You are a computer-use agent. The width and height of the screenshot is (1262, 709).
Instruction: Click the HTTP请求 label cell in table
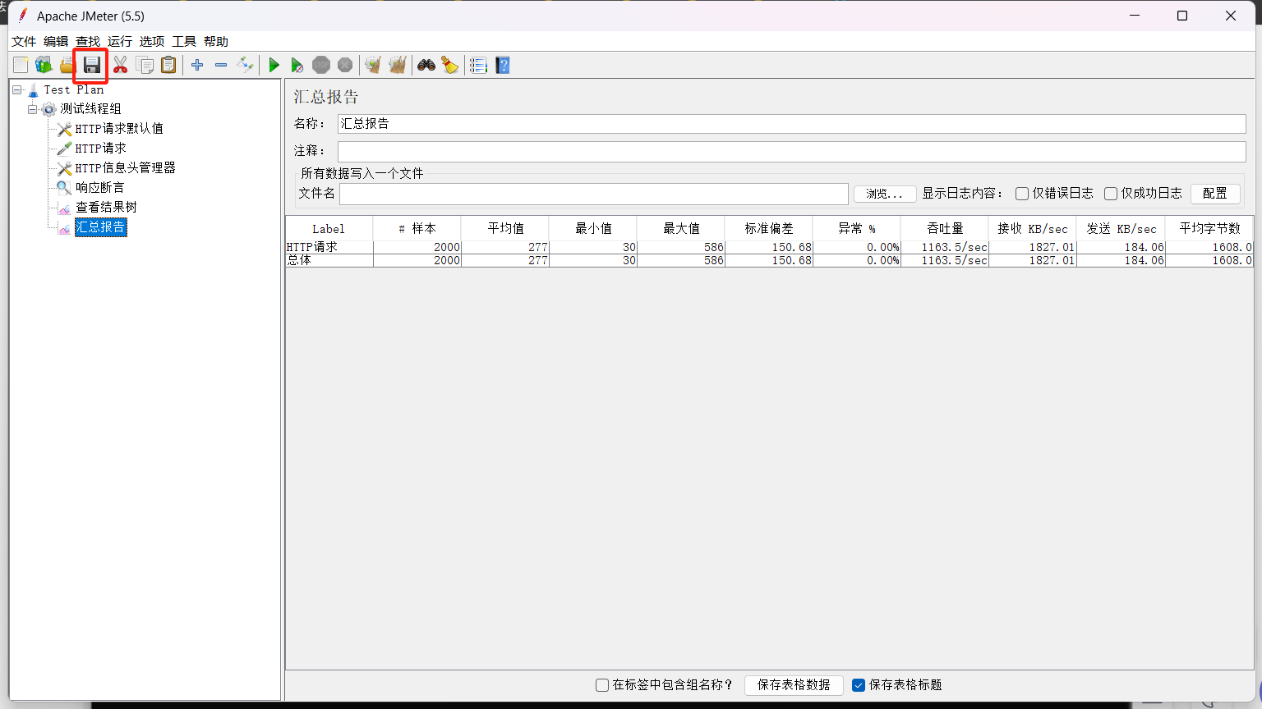click(x=329, y=247)
